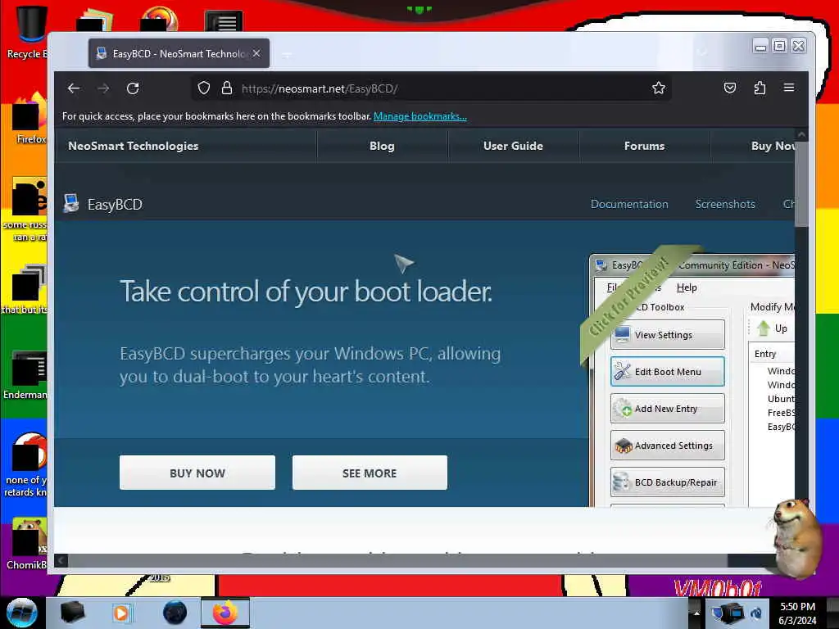Open the Pocket save icon
The width and height of the screenshot is (839, 629).
730,88
